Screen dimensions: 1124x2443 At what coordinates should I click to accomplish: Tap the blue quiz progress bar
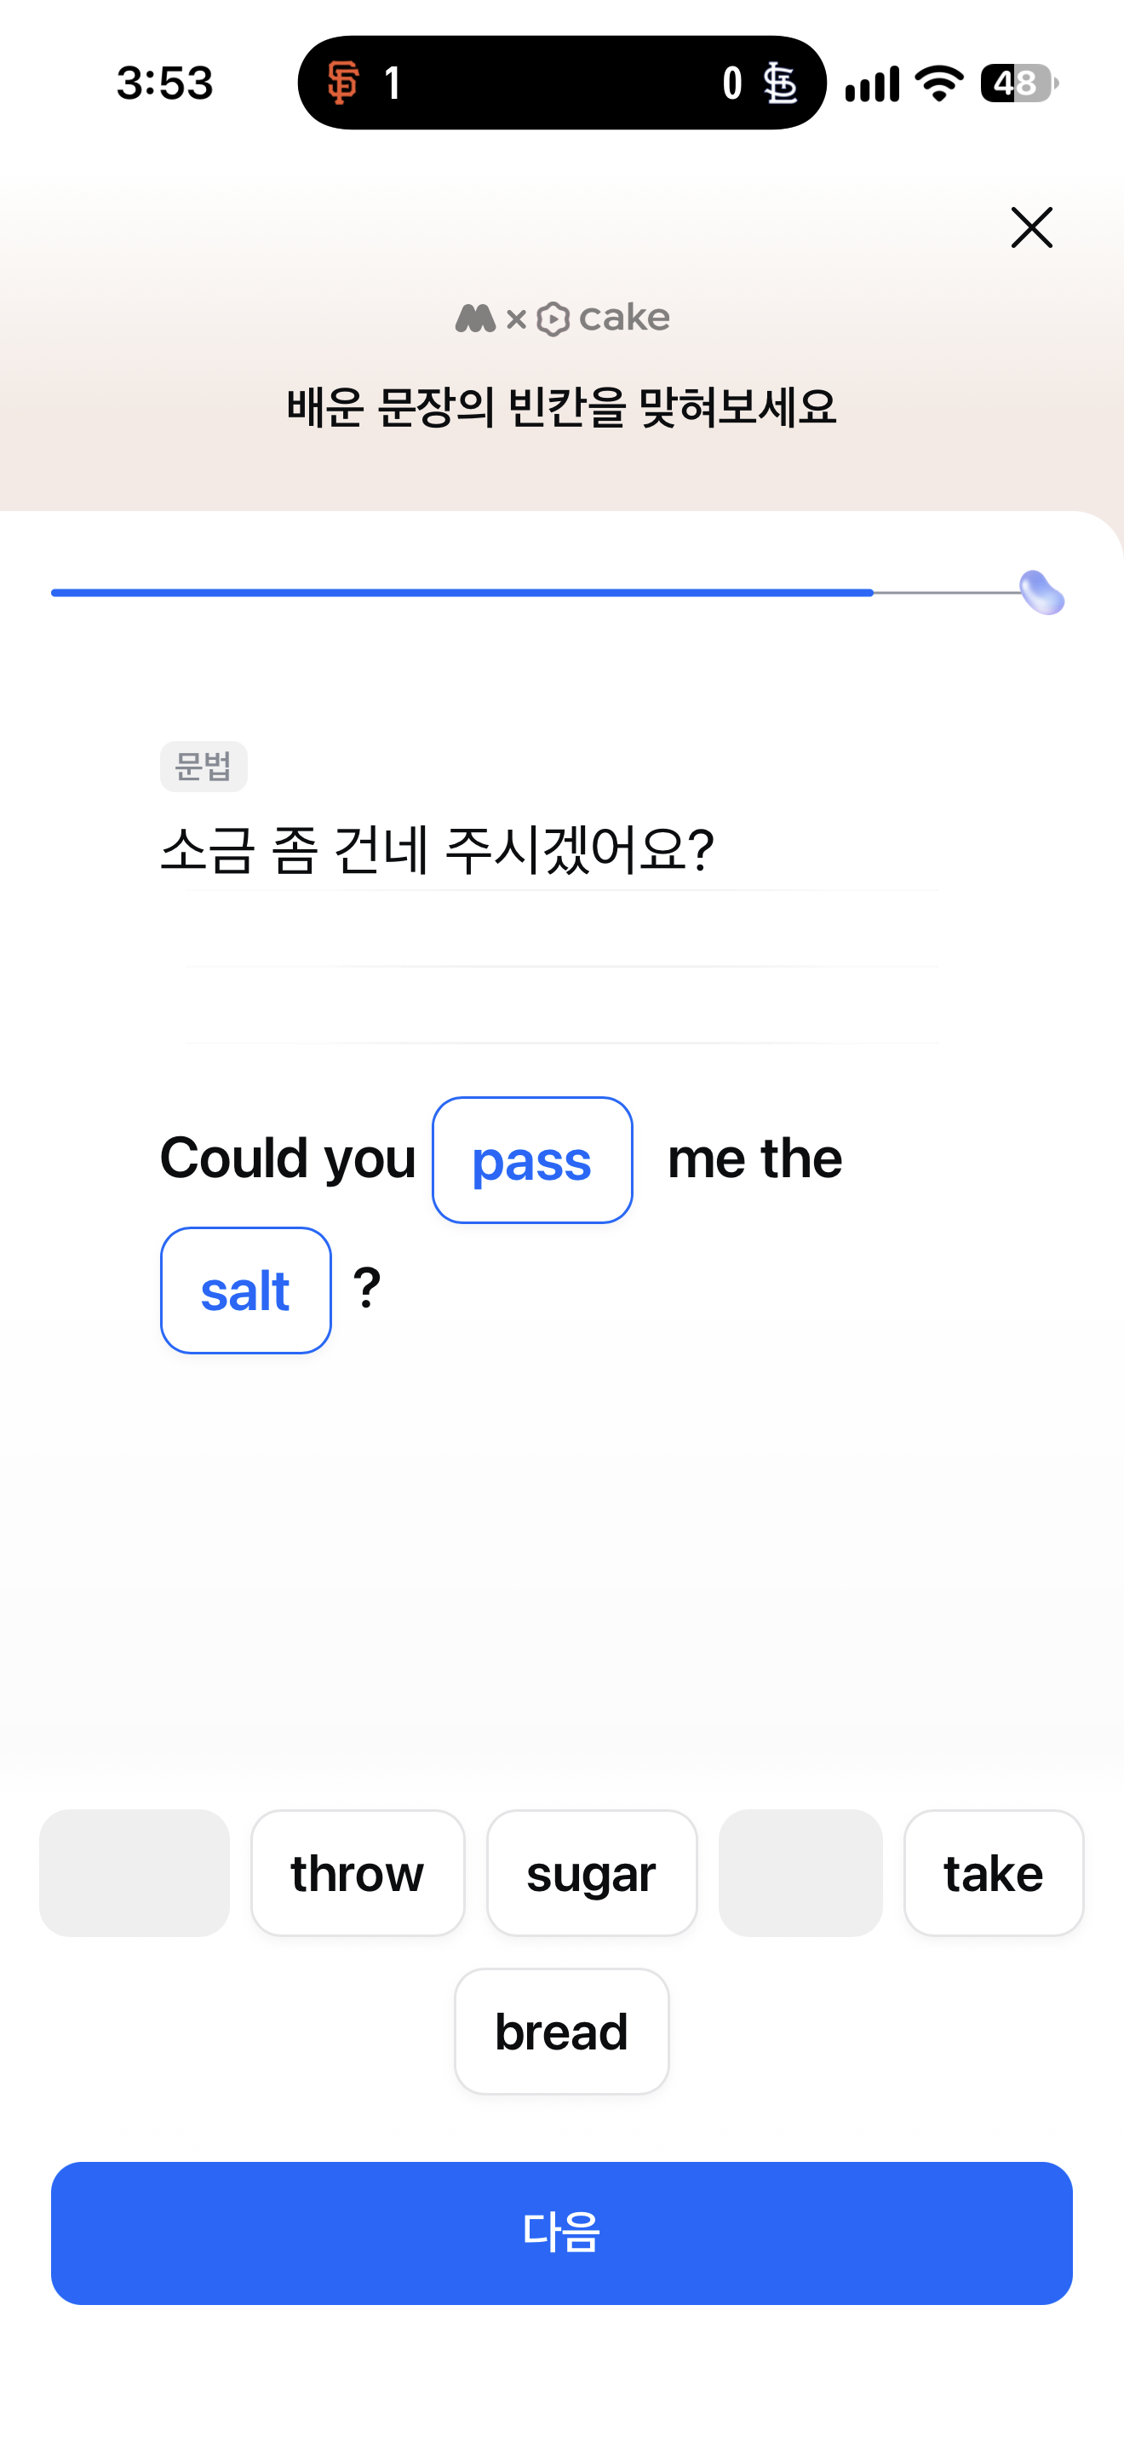point(462,593)
